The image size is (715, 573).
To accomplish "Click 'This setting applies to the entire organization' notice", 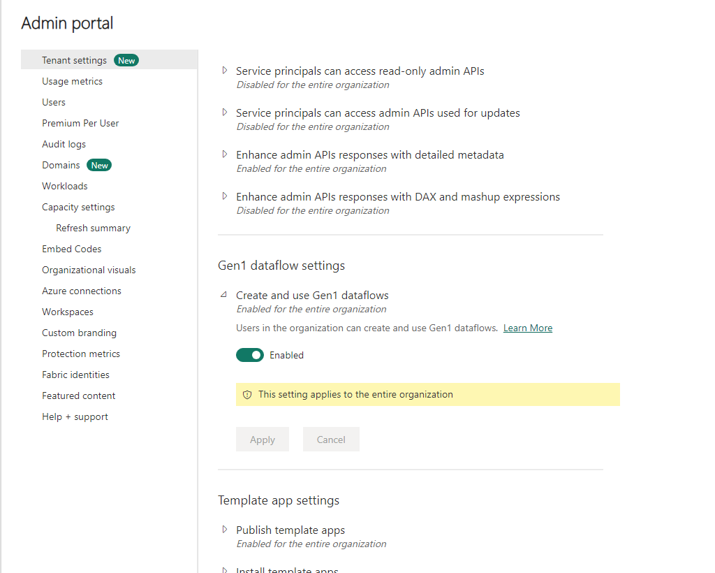I will pyautogui.click(x=428, y=395).
